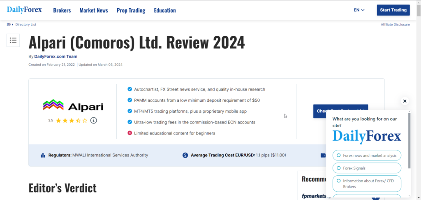The image size is (421, 200).
Task: Click '1.1 pips ($11.00)' trading cost value
Action: pos(271,155)
